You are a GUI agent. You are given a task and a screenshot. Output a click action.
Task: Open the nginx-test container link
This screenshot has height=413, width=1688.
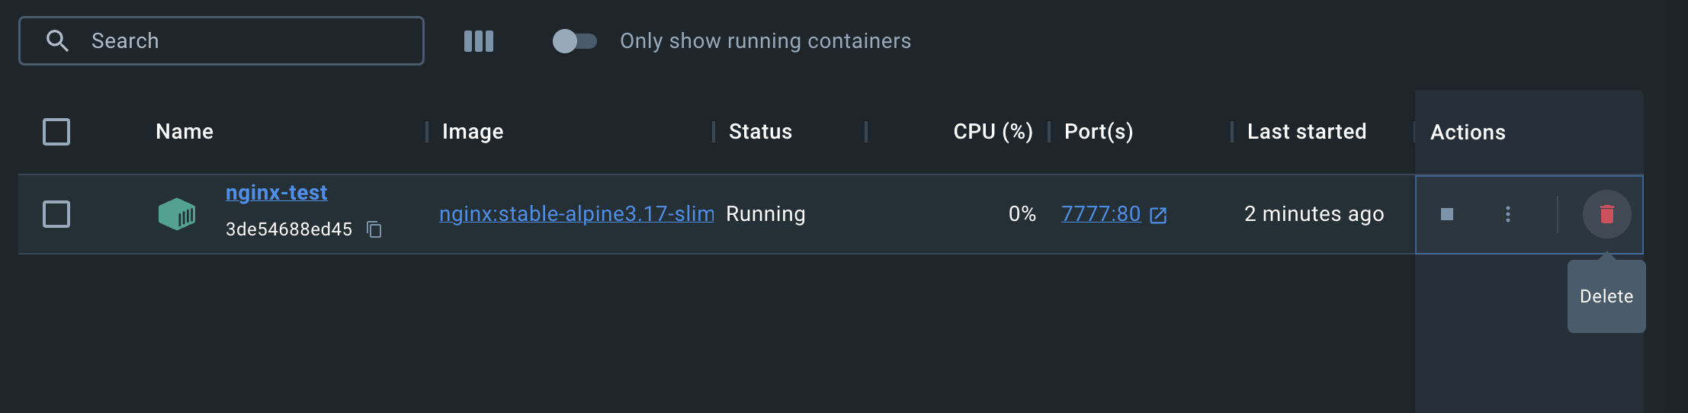click(276, 193)
